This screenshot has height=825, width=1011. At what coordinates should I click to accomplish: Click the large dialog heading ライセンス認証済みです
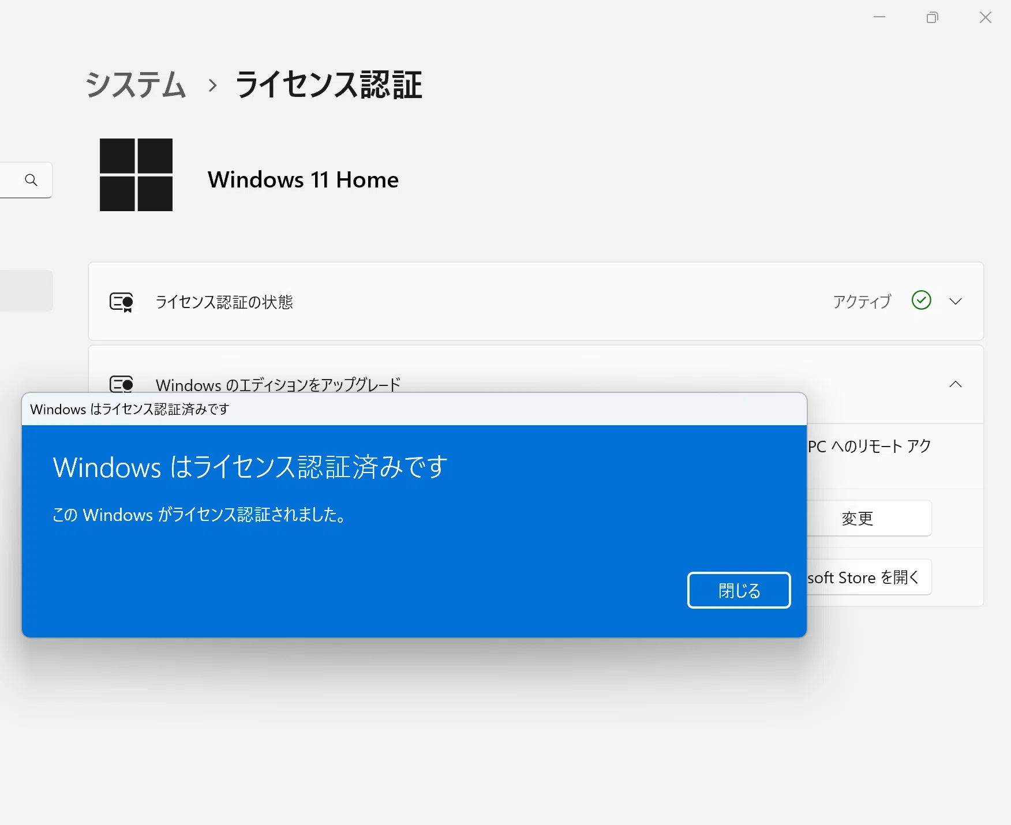(250, 467)
